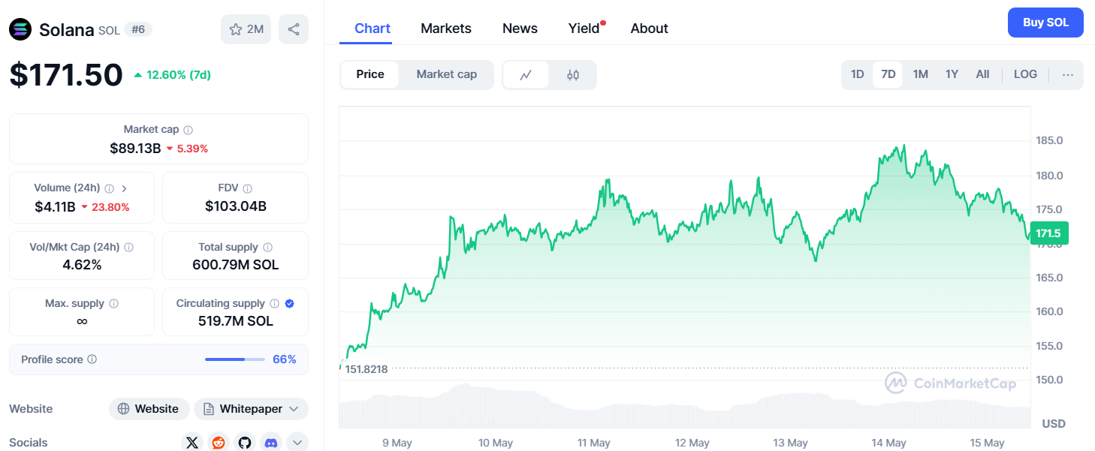Click the 519.7M SOL circulating supply value

point(236,321)
